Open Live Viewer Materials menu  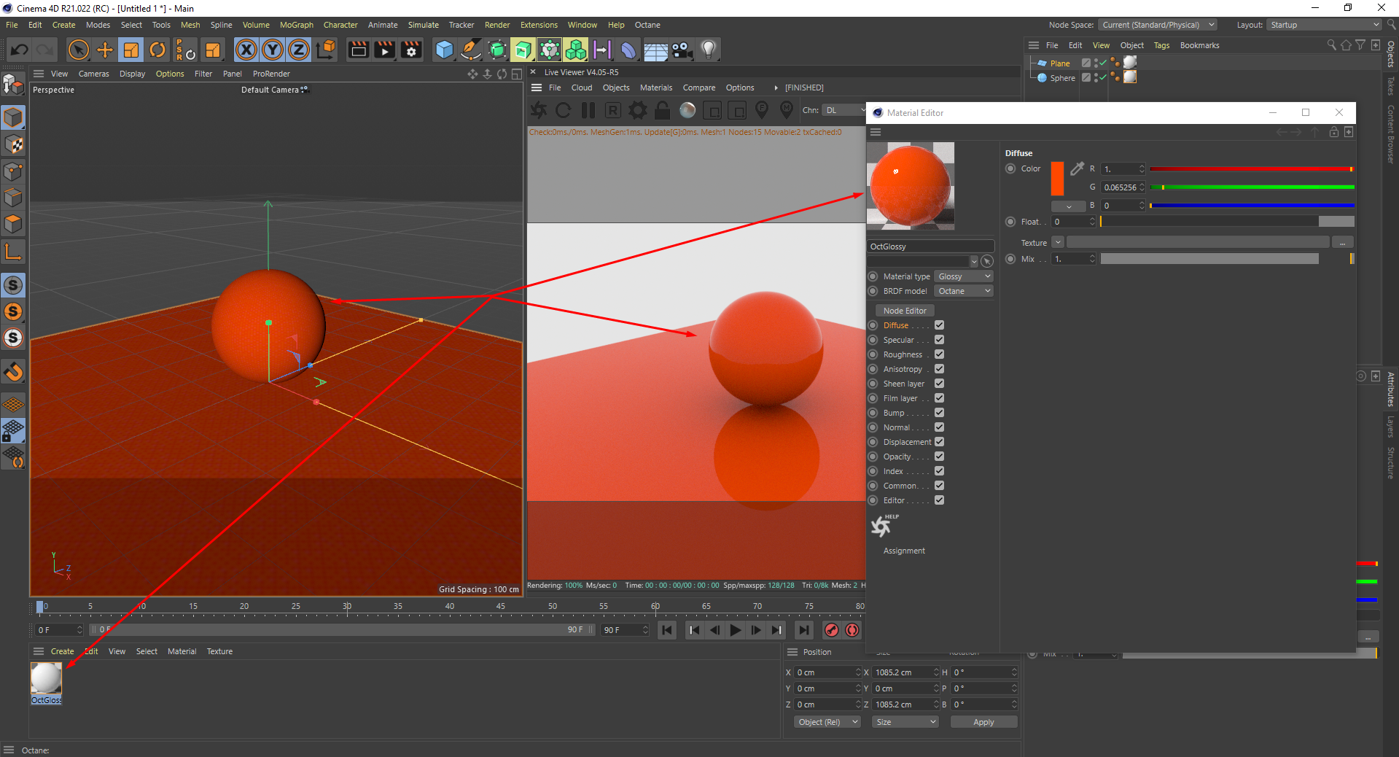coord(656,88)
